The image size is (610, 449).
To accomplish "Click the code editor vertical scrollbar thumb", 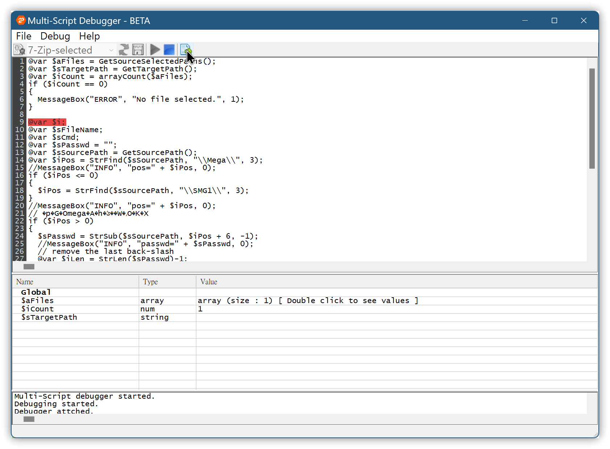I will click(x=592, y=118).
